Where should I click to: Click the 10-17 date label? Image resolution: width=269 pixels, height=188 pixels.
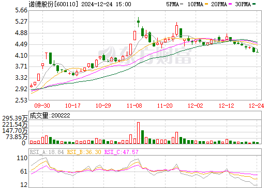click(x=73, y=106)
